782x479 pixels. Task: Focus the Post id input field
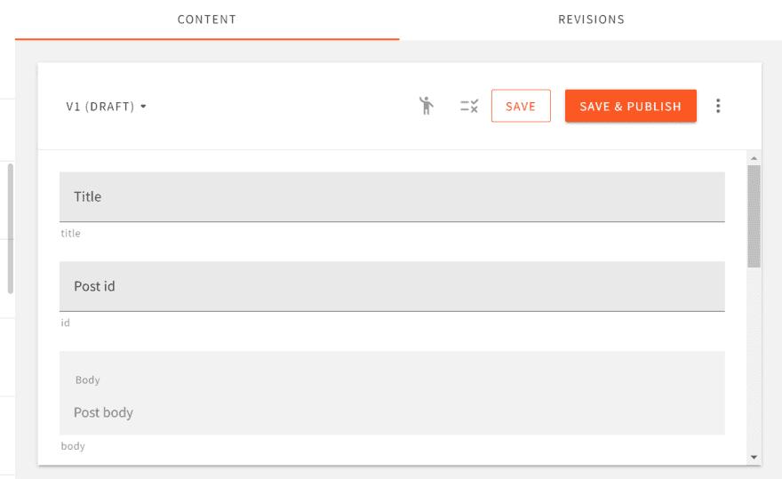click(x=392, y=286)
